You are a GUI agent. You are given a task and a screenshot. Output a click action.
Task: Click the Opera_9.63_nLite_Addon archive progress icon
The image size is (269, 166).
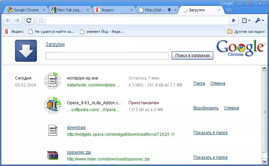tap(53, 106)
